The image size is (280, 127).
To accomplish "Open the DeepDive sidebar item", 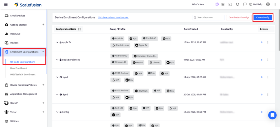I will (x=15, y=34).
